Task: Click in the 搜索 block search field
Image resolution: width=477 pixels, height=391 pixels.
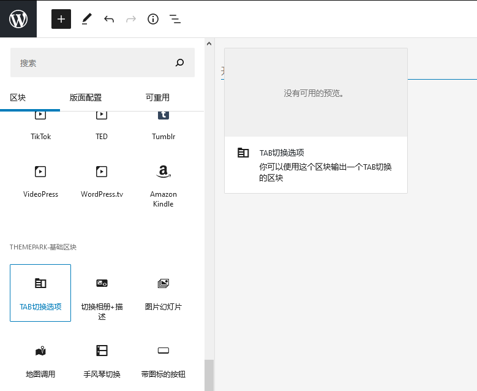Action: [x=92, y=63]
